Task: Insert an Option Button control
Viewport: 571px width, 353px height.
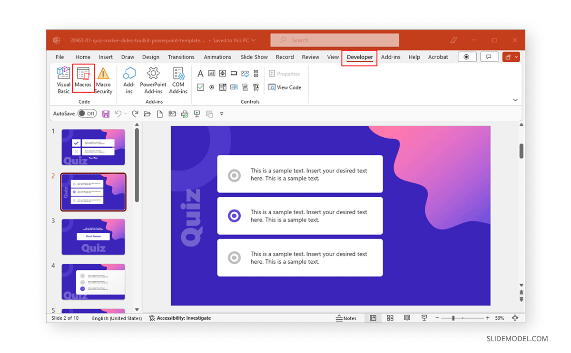Action: coord(211,87)
